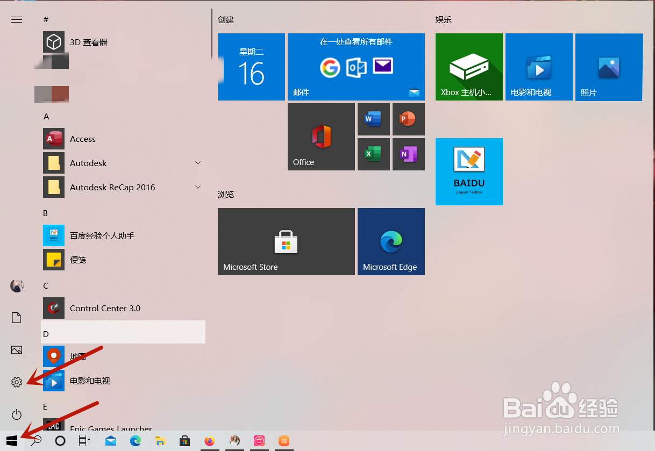Open the user account avatar
This screenshot has height=451, width=655.
point(17,285)
